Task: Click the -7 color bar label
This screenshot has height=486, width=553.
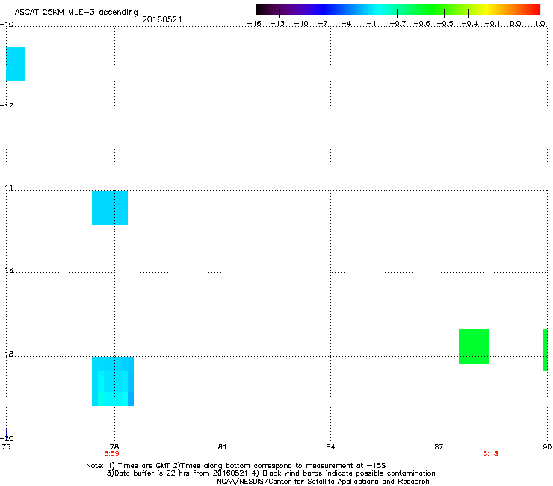Action: (324, 24)
